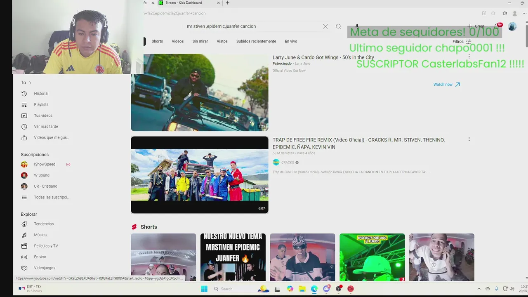Go to Tus videos

coord(43,115)
